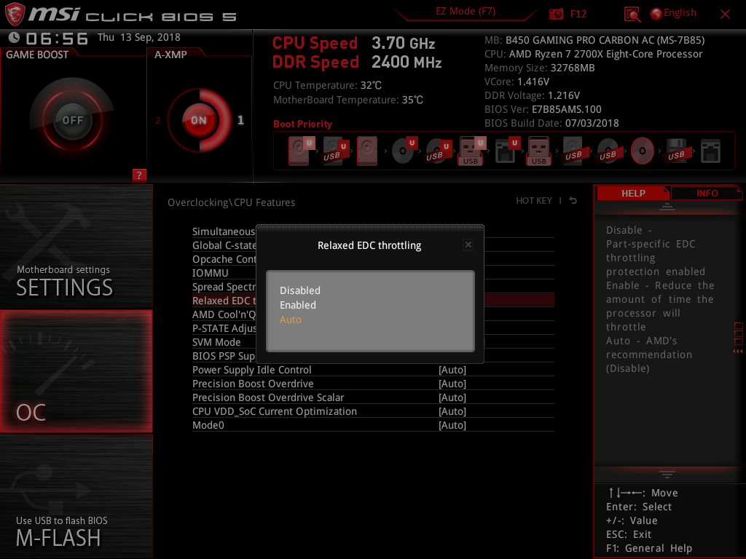Toggle the GAME BOOST knob
This screenshot has height=559, width=746.
pyautogui.click(x=72, y=120)
